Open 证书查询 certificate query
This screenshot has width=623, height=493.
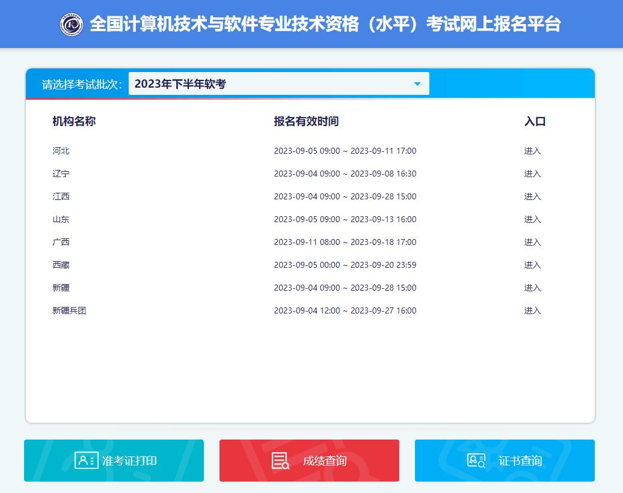(520, 461)
